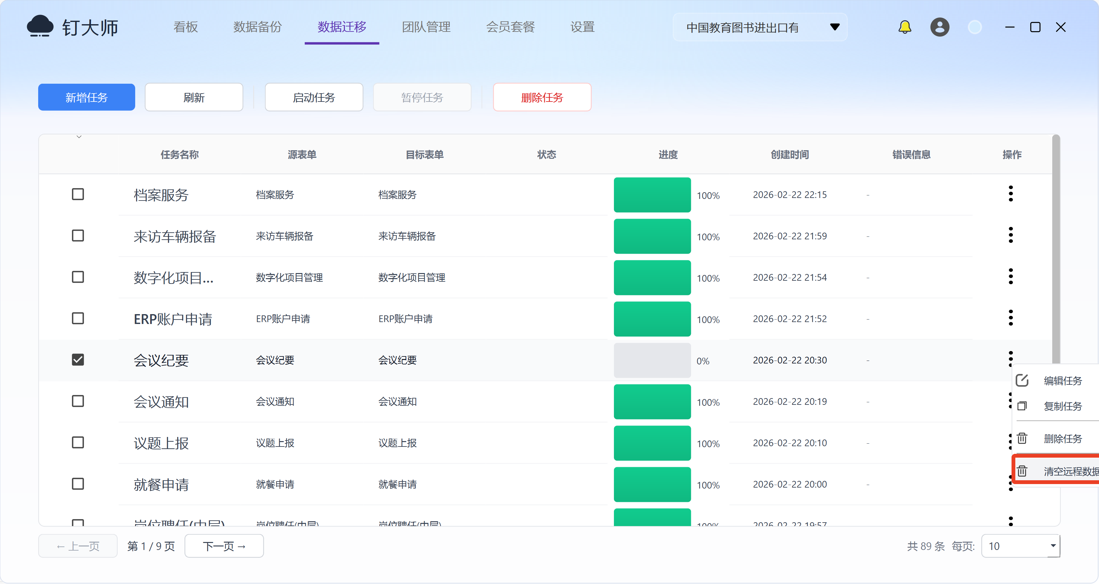Click the 档案服务 progress bar
This screenshot has width=1099, height=584.
coord(652,195)
